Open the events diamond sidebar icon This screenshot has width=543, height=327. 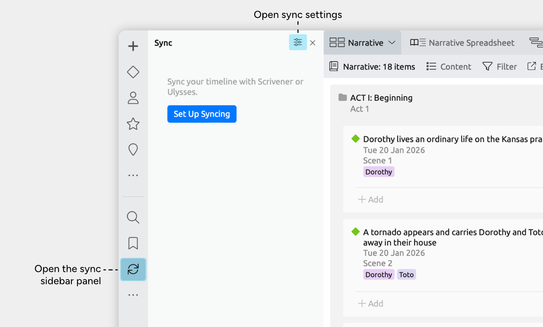point(133,72)
